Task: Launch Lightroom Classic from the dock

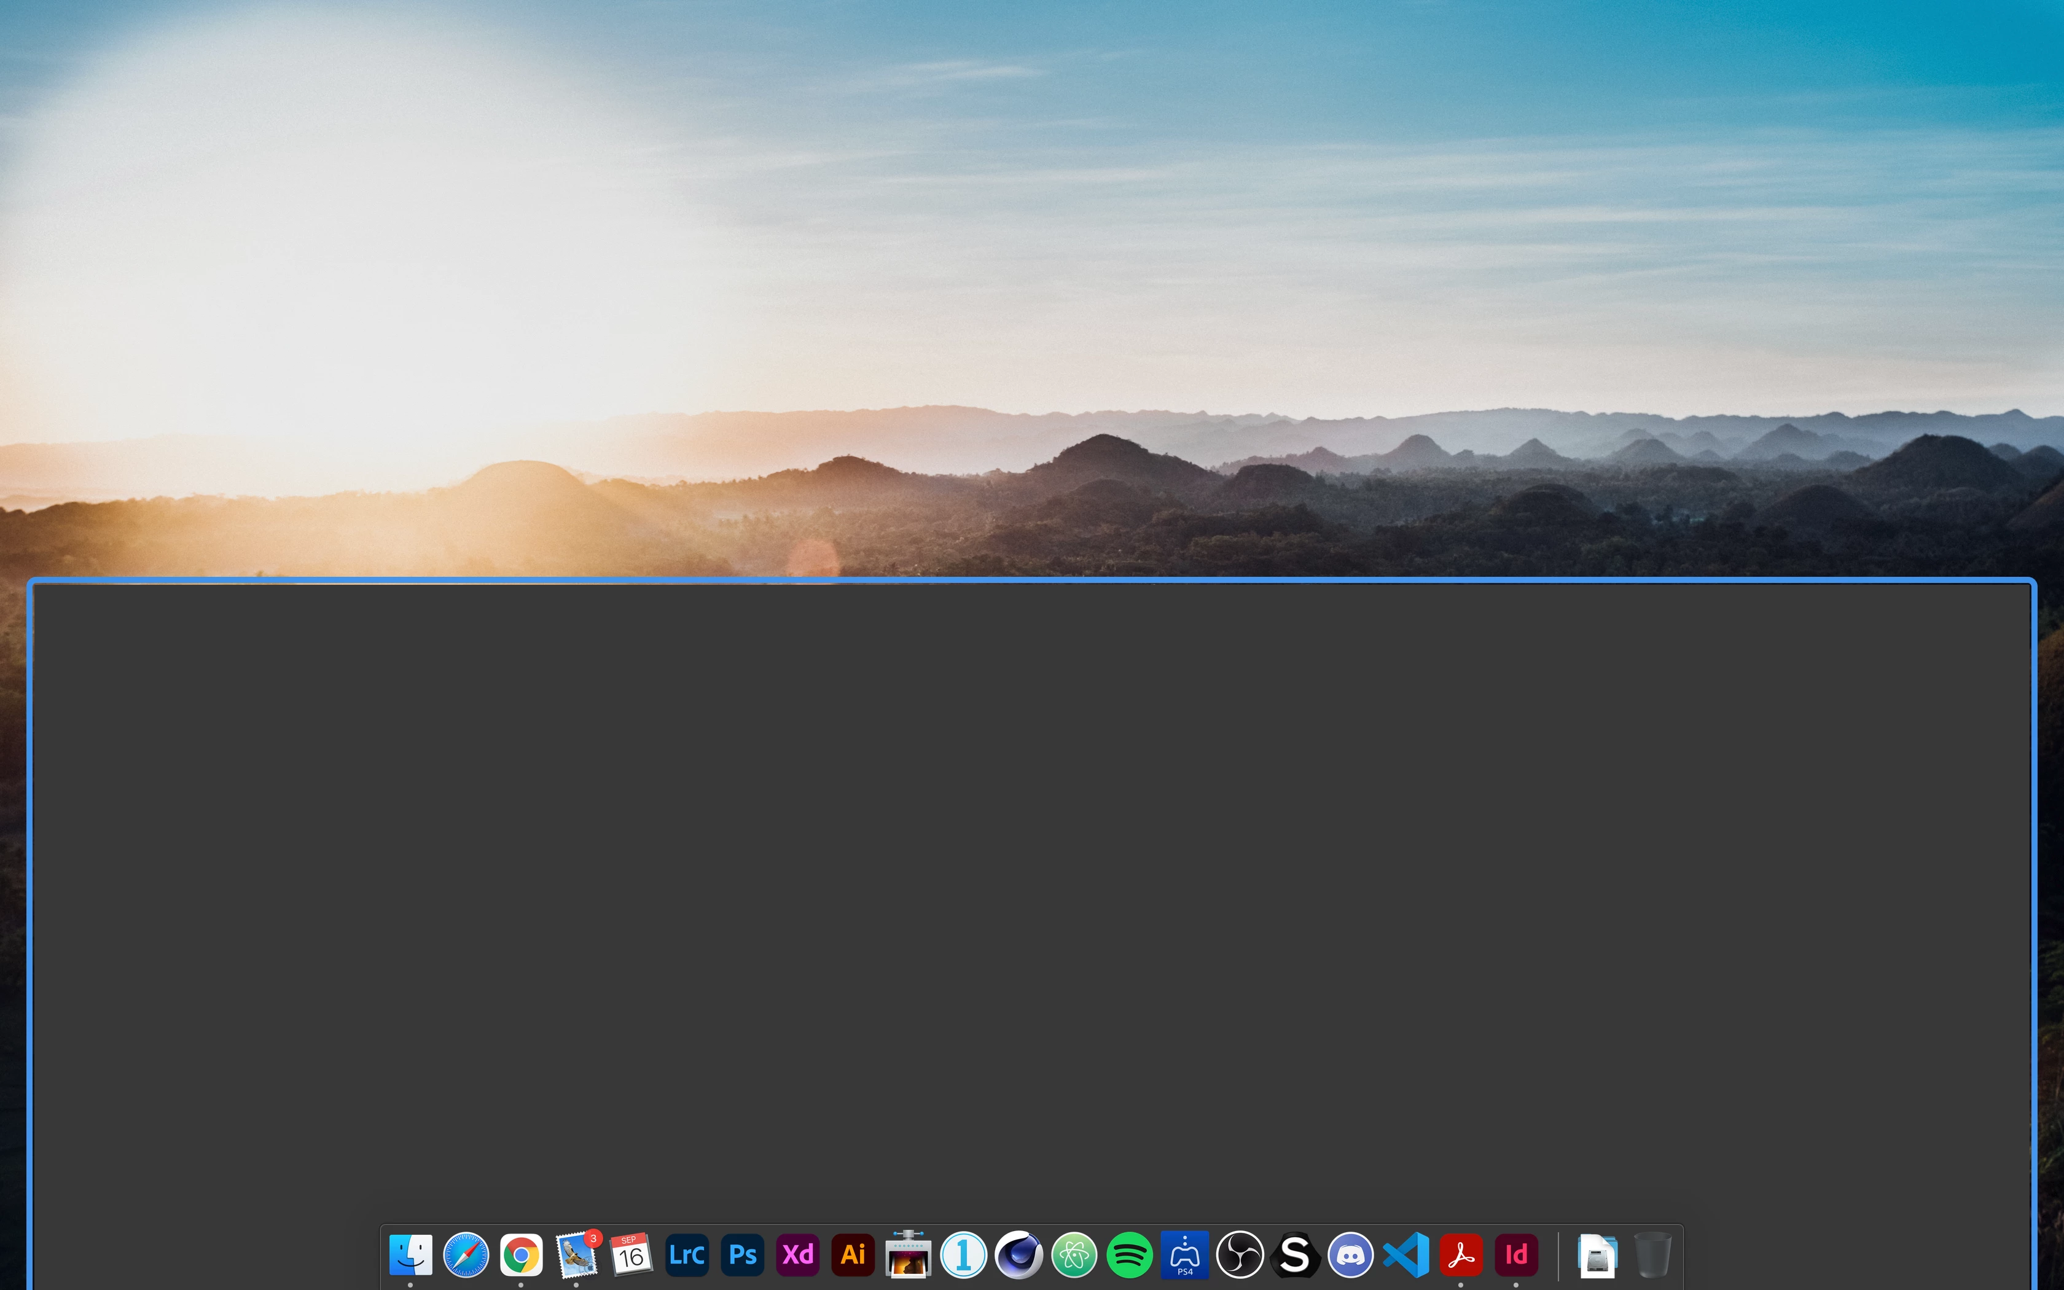Action: click(687, 1255)
